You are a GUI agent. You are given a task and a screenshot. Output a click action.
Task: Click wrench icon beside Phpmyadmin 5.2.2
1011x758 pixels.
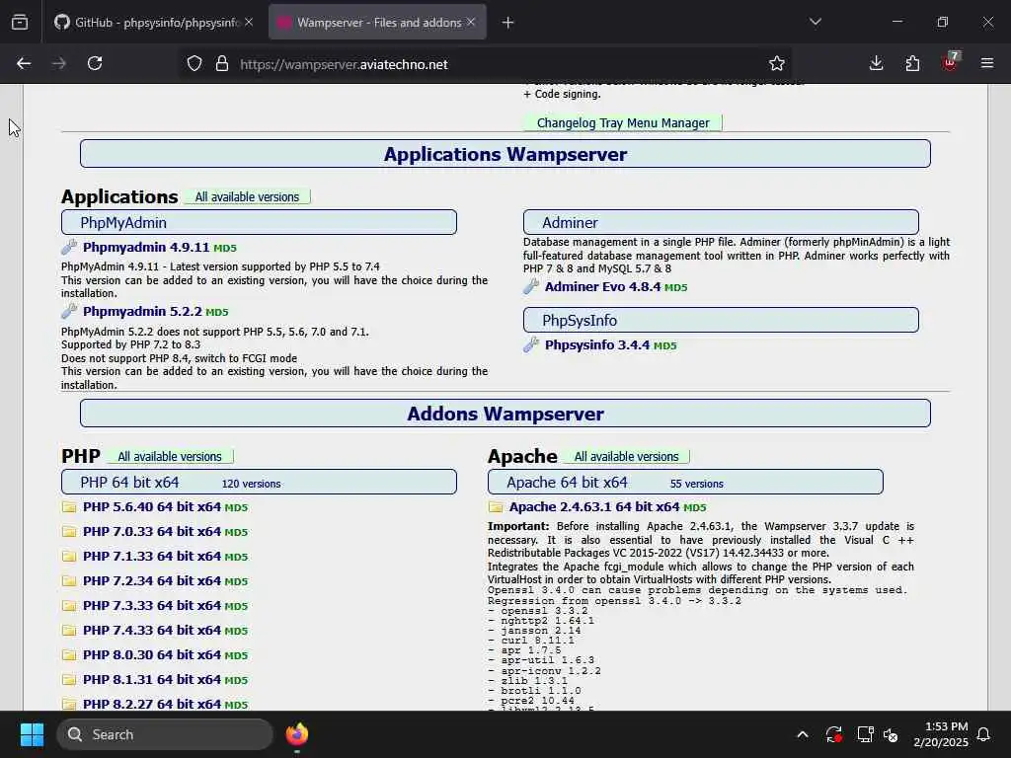point(69,311)
